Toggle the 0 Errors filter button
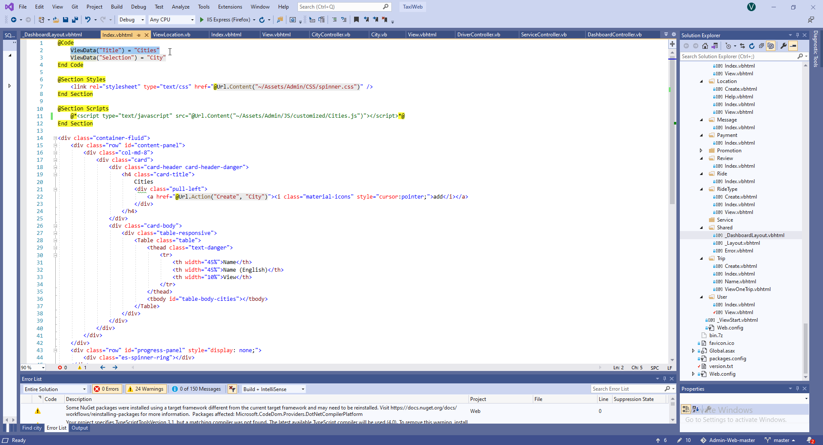The height and width of the screenshot is (445, 823). 107,389
